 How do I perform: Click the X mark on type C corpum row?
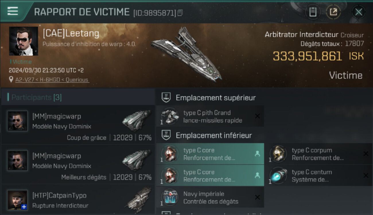tap(366, 154)
